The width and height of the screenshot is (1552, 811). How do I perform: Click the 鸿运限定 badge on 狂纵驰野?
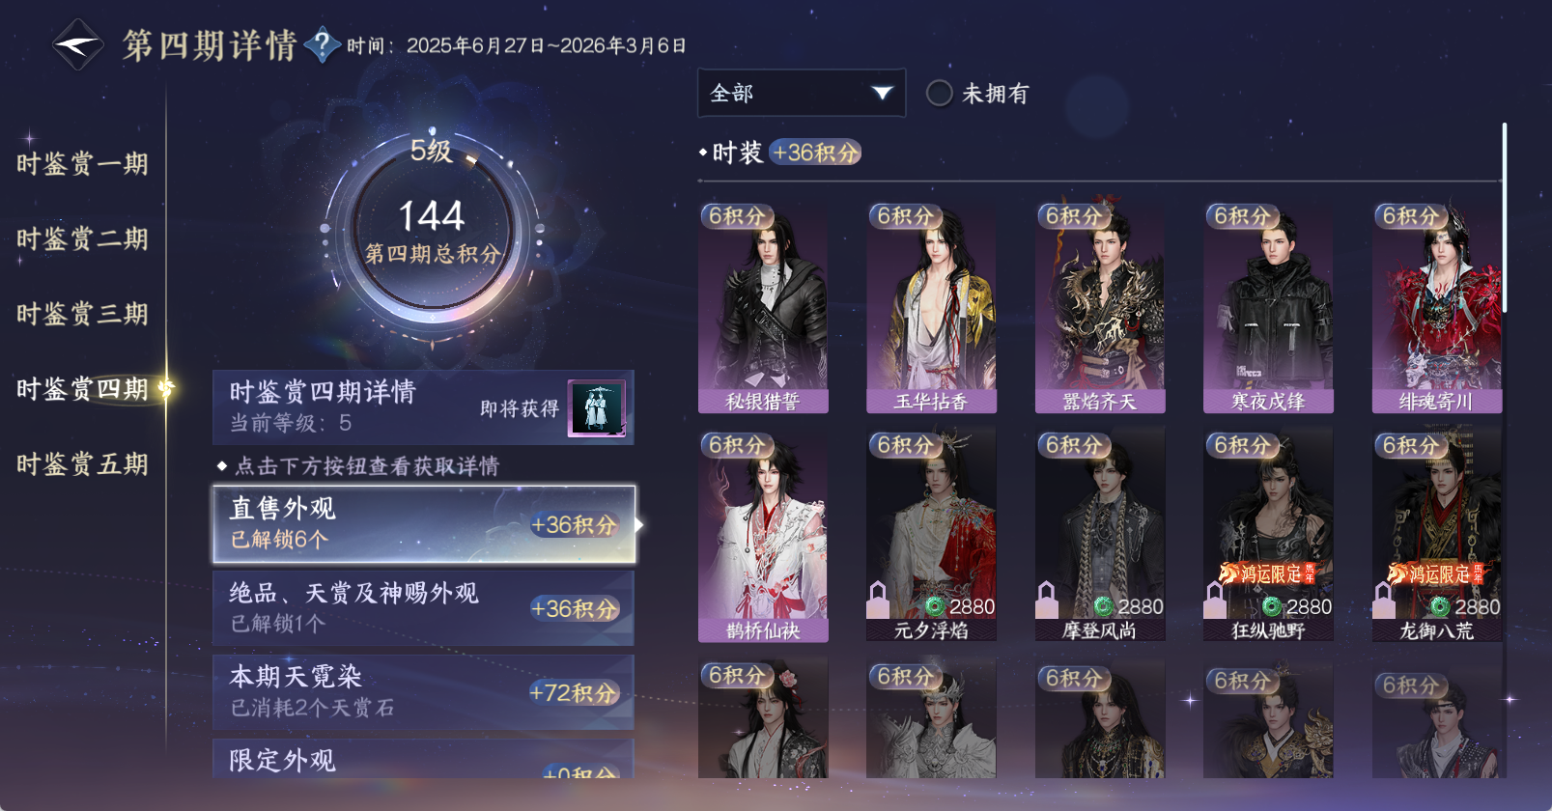coord(1267,573)
